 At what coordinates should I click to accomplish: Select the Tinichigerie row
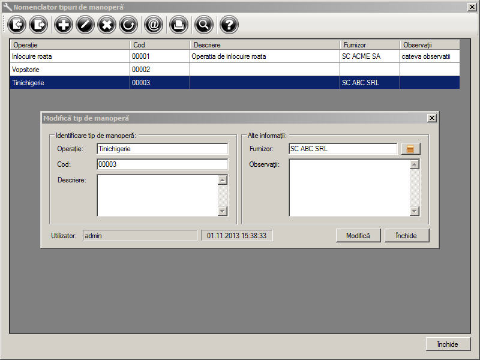point(235,83)
